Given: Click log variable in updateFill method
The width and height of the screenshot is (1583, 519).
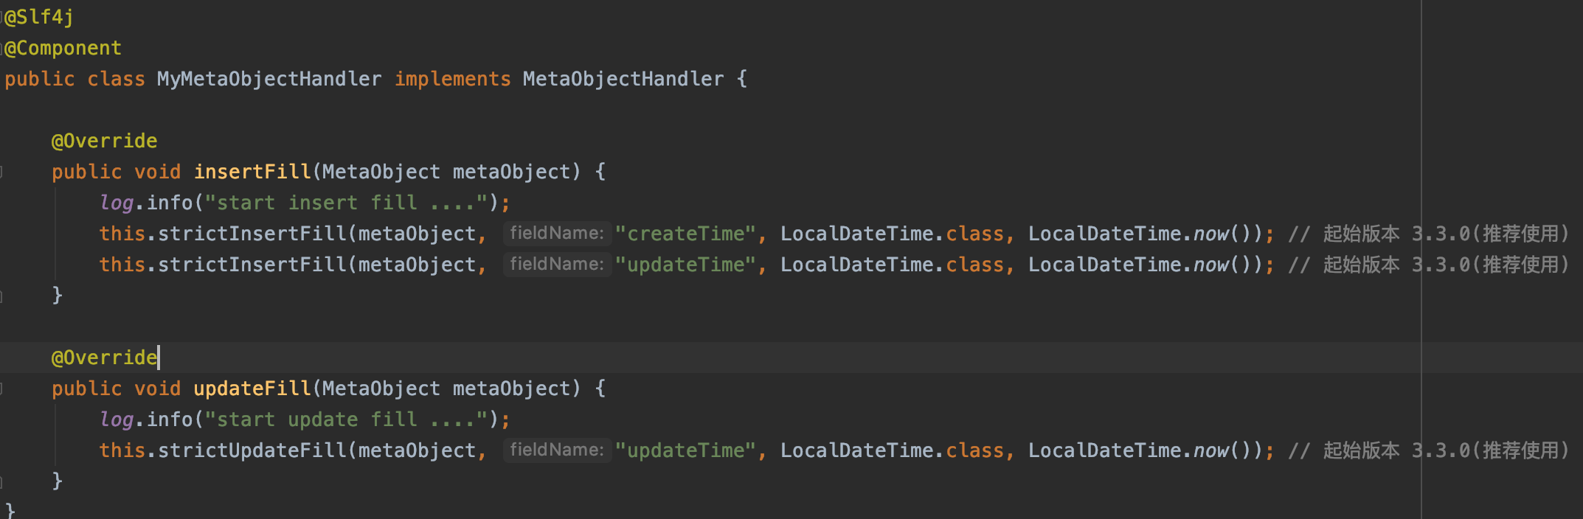Looking at the screenshot, I should [117, 419].
